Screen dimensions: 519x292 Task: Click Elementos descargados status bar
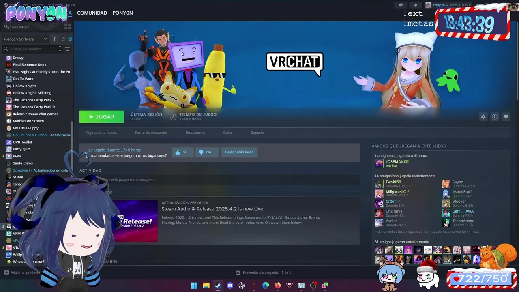click(x=264, y=273)
